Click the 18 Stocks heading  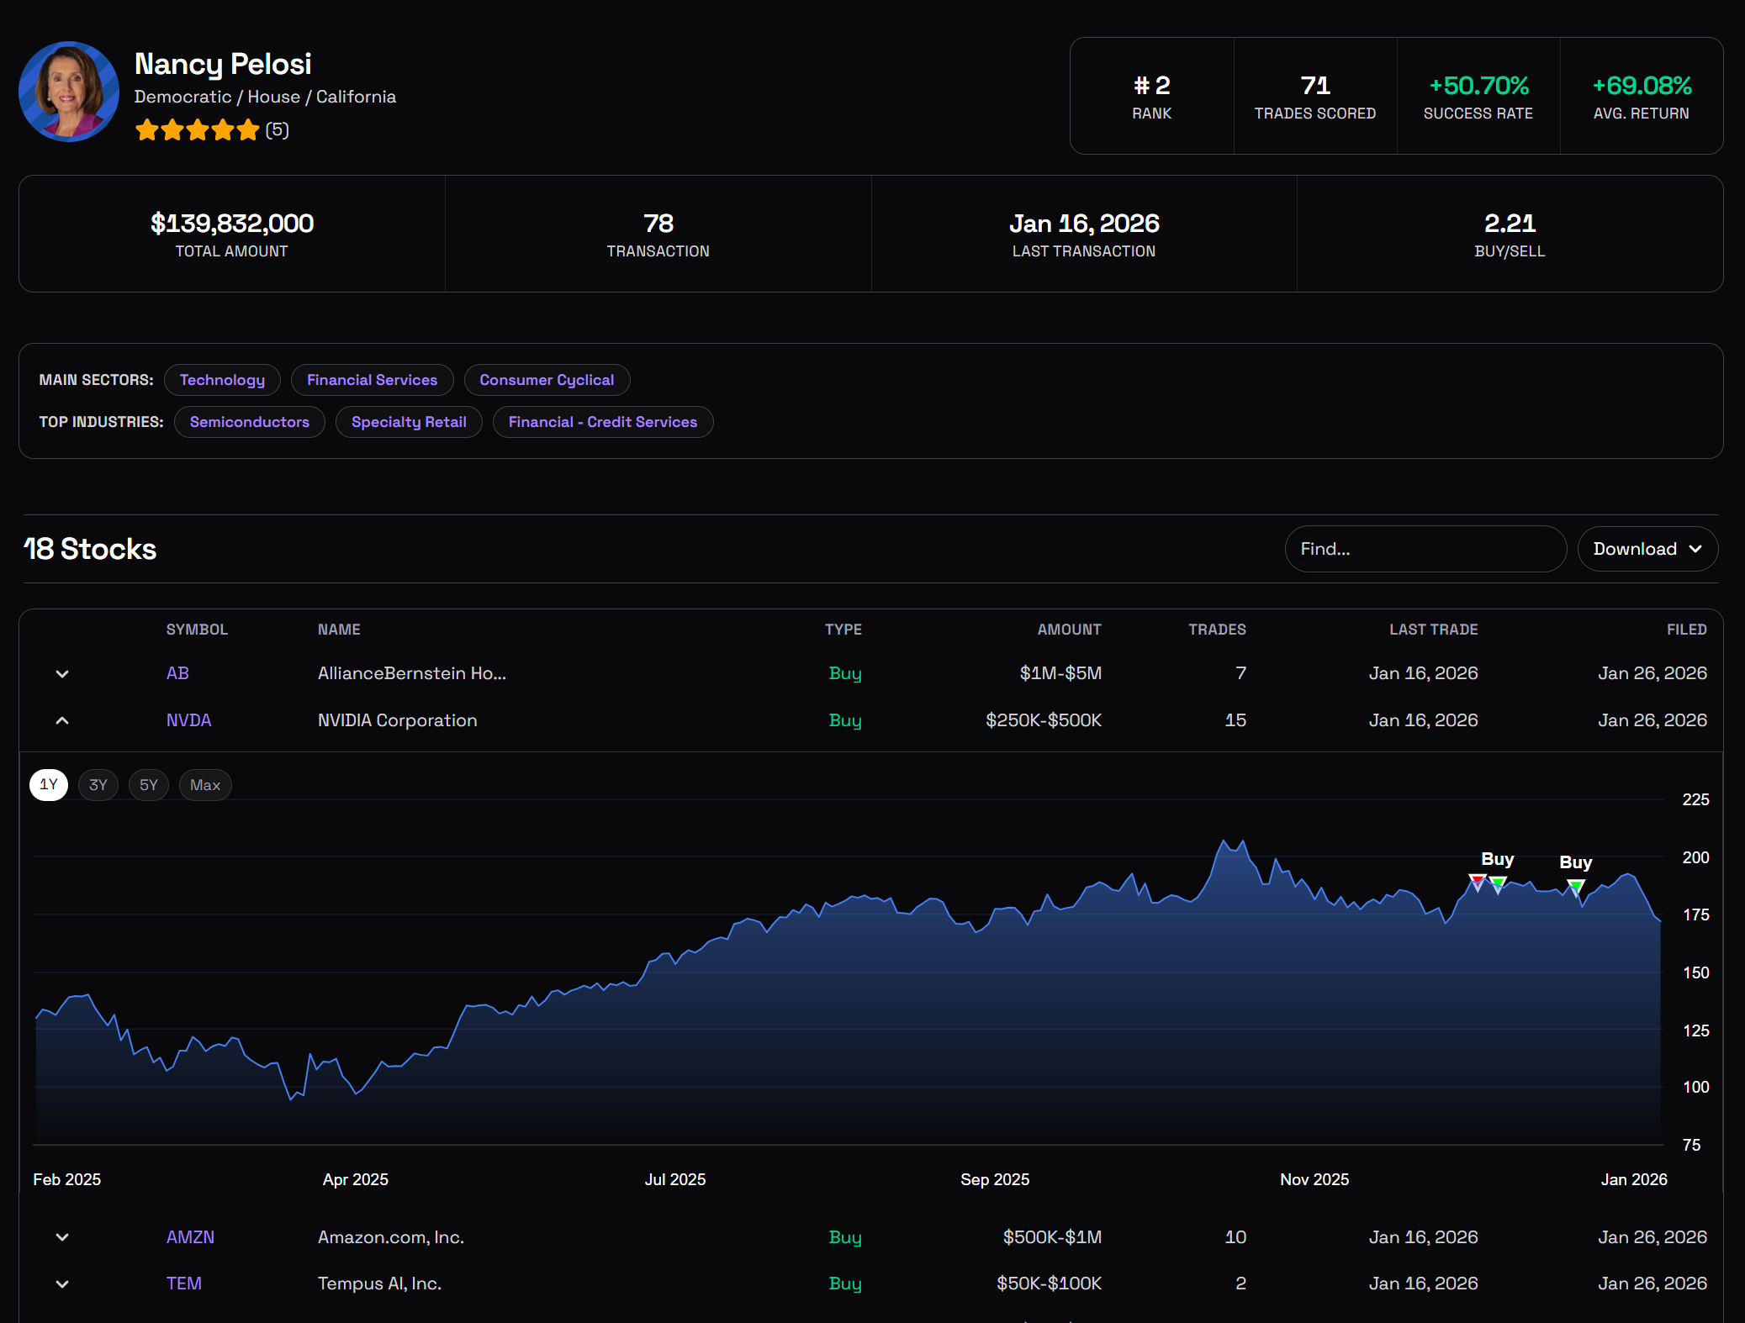tap(90, 549)
